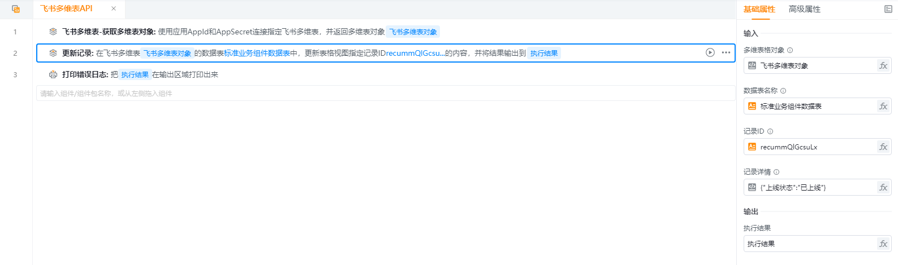Open more options ellipsis on 更新记录 row

point(726,52)
